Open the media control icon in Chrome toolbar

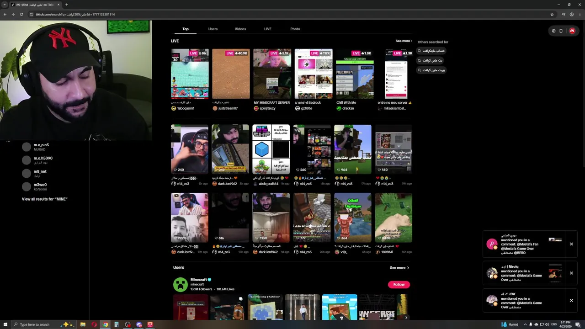coord(563,14)
